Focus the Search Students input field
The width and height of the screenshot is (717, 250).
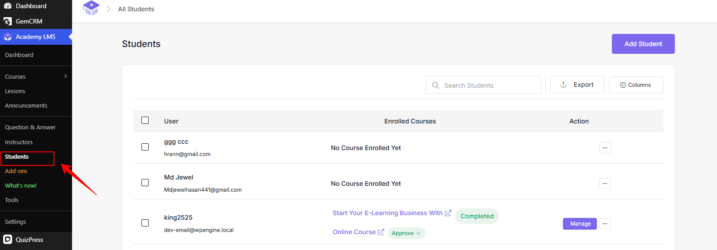(x=483, y=85)
